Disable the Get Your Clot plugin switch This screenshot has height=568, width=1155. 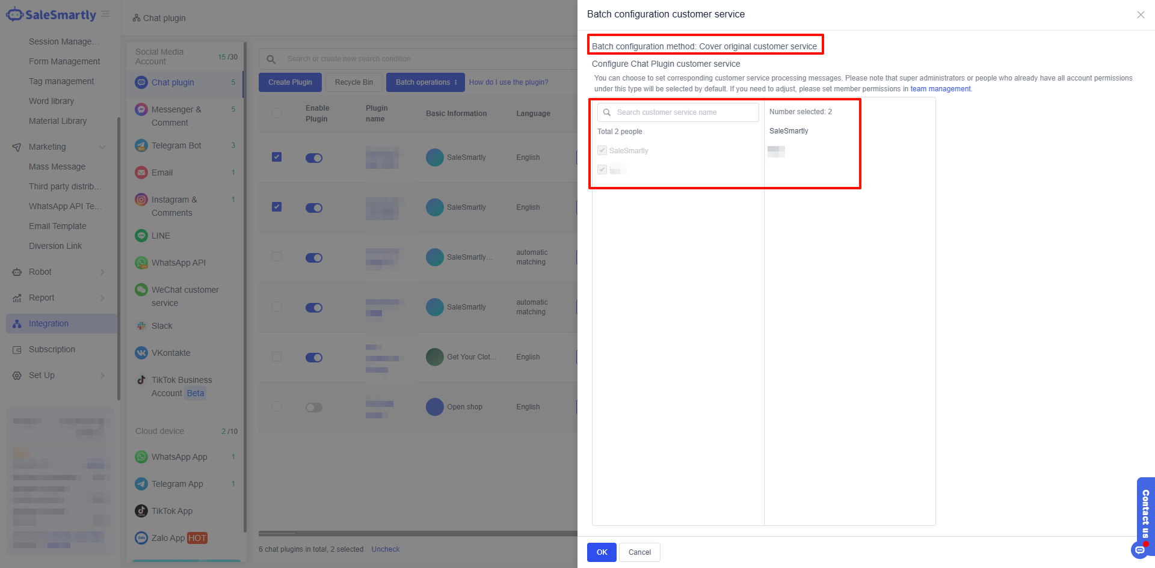pos(313,358)
